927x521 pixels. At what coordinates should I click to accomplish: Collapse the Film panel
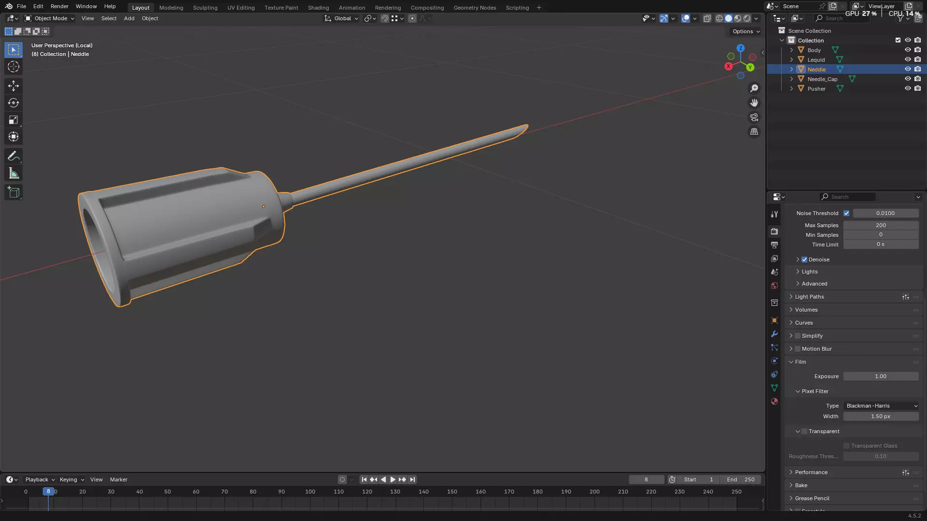coord(800,362)
